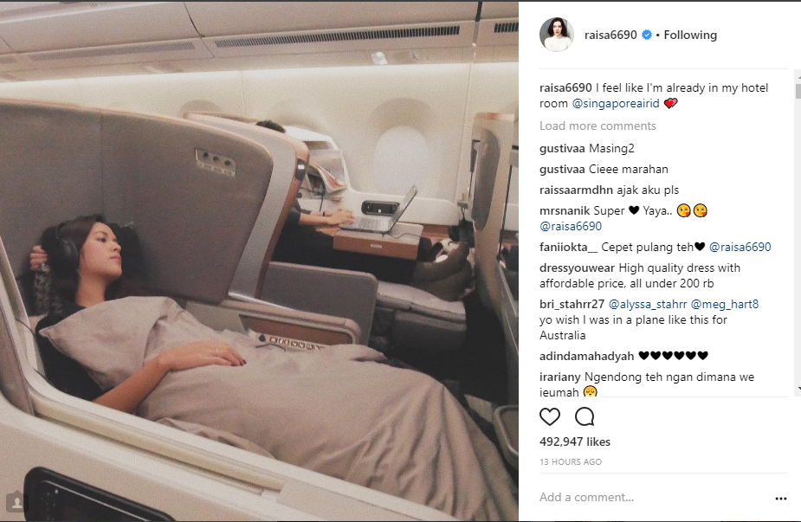The image size is (801, 522).
Task: Open raisa6690 username in header
Action: 610,35
